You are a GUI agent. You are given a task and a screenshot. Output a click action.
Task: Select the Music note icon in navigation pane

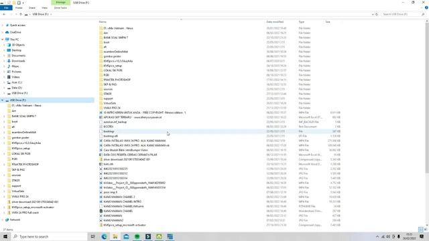9,66
